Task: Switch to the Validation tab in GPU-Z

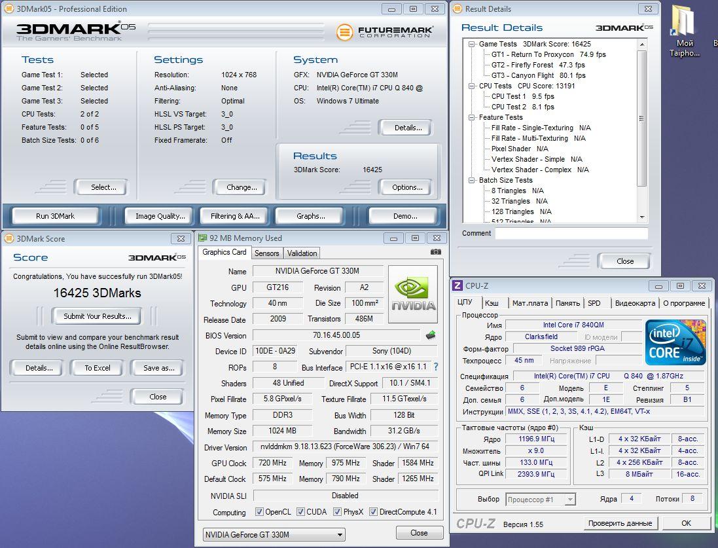Action: coord(302,253)
